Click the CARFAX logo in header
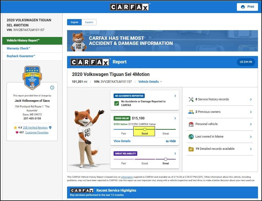262x201 pixels. click(130, 7)
